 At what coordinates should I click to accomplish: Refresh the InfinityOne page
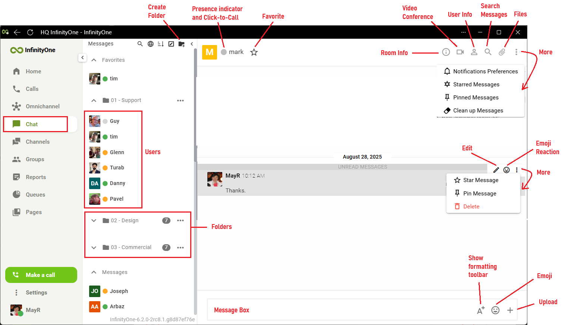(30, 32)
